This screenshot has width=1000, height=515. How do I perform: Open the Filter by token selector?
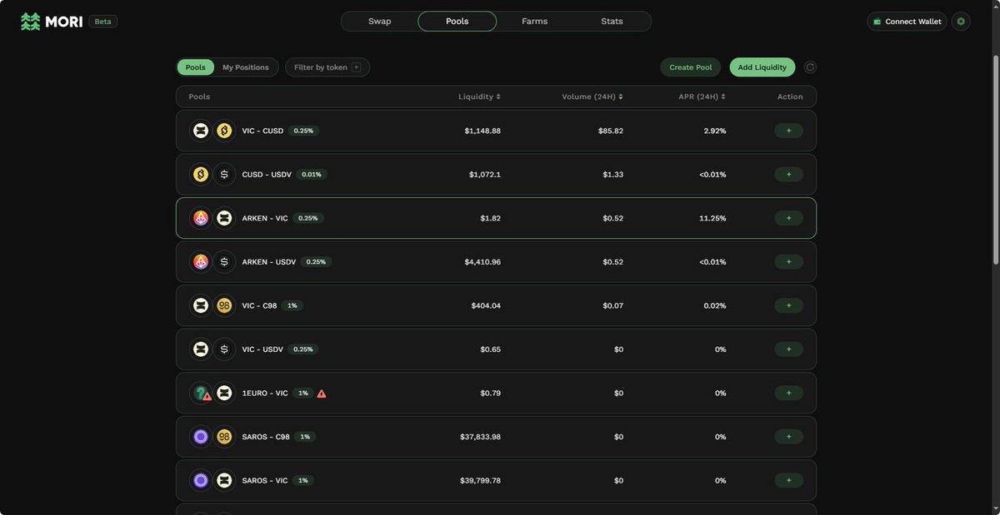(x=327, y=67)
